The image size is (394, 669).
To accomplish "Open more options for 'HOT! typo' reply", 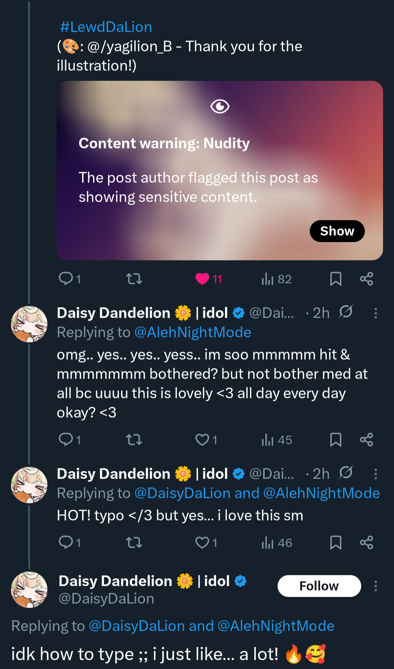I will [x=375, y=474].
